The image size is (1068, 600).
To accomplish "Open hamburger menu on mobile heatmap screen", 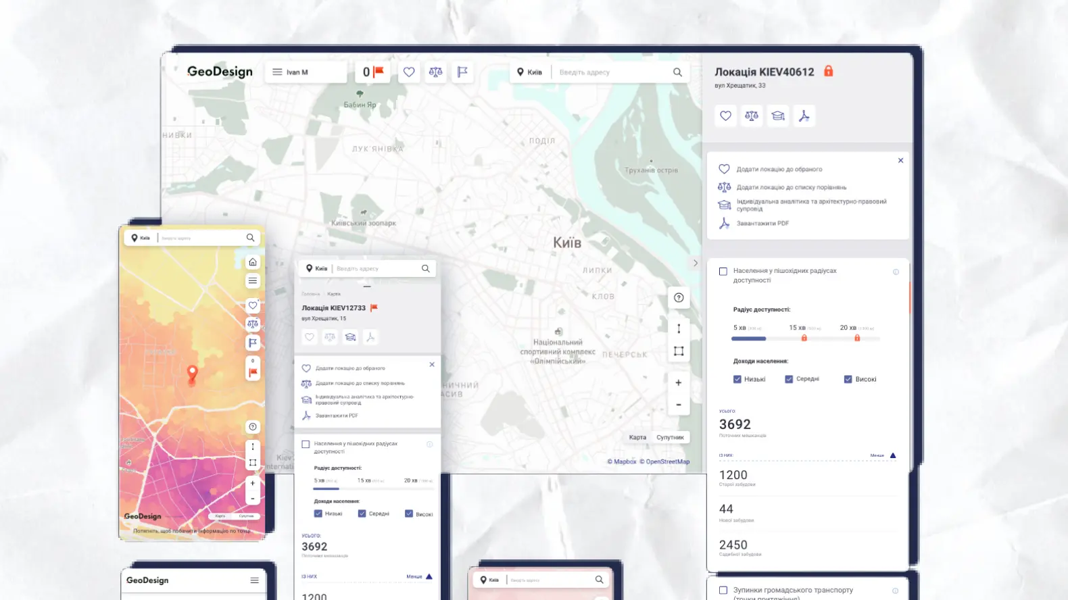I will pos(253,281).
